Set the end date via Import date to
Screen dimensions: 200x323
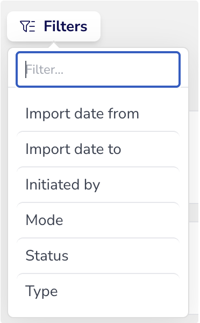coord(98,149)
